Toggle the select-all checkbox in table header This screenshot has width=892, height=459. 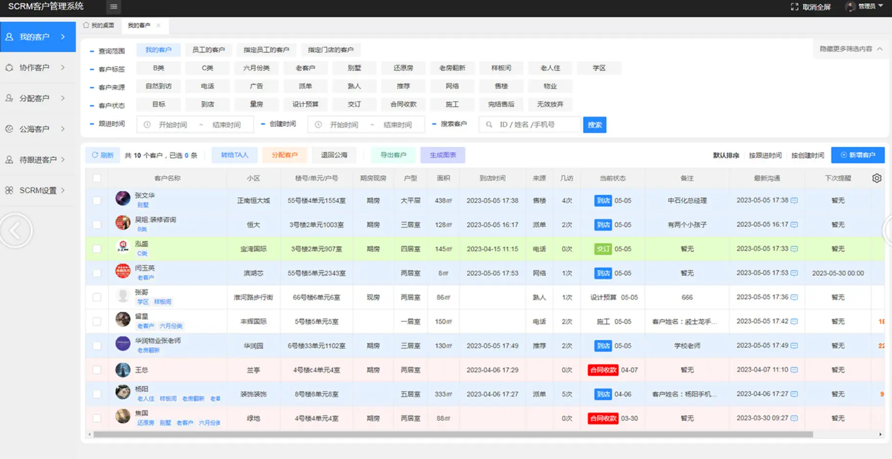pyautogui.click(x=97, y=178)
